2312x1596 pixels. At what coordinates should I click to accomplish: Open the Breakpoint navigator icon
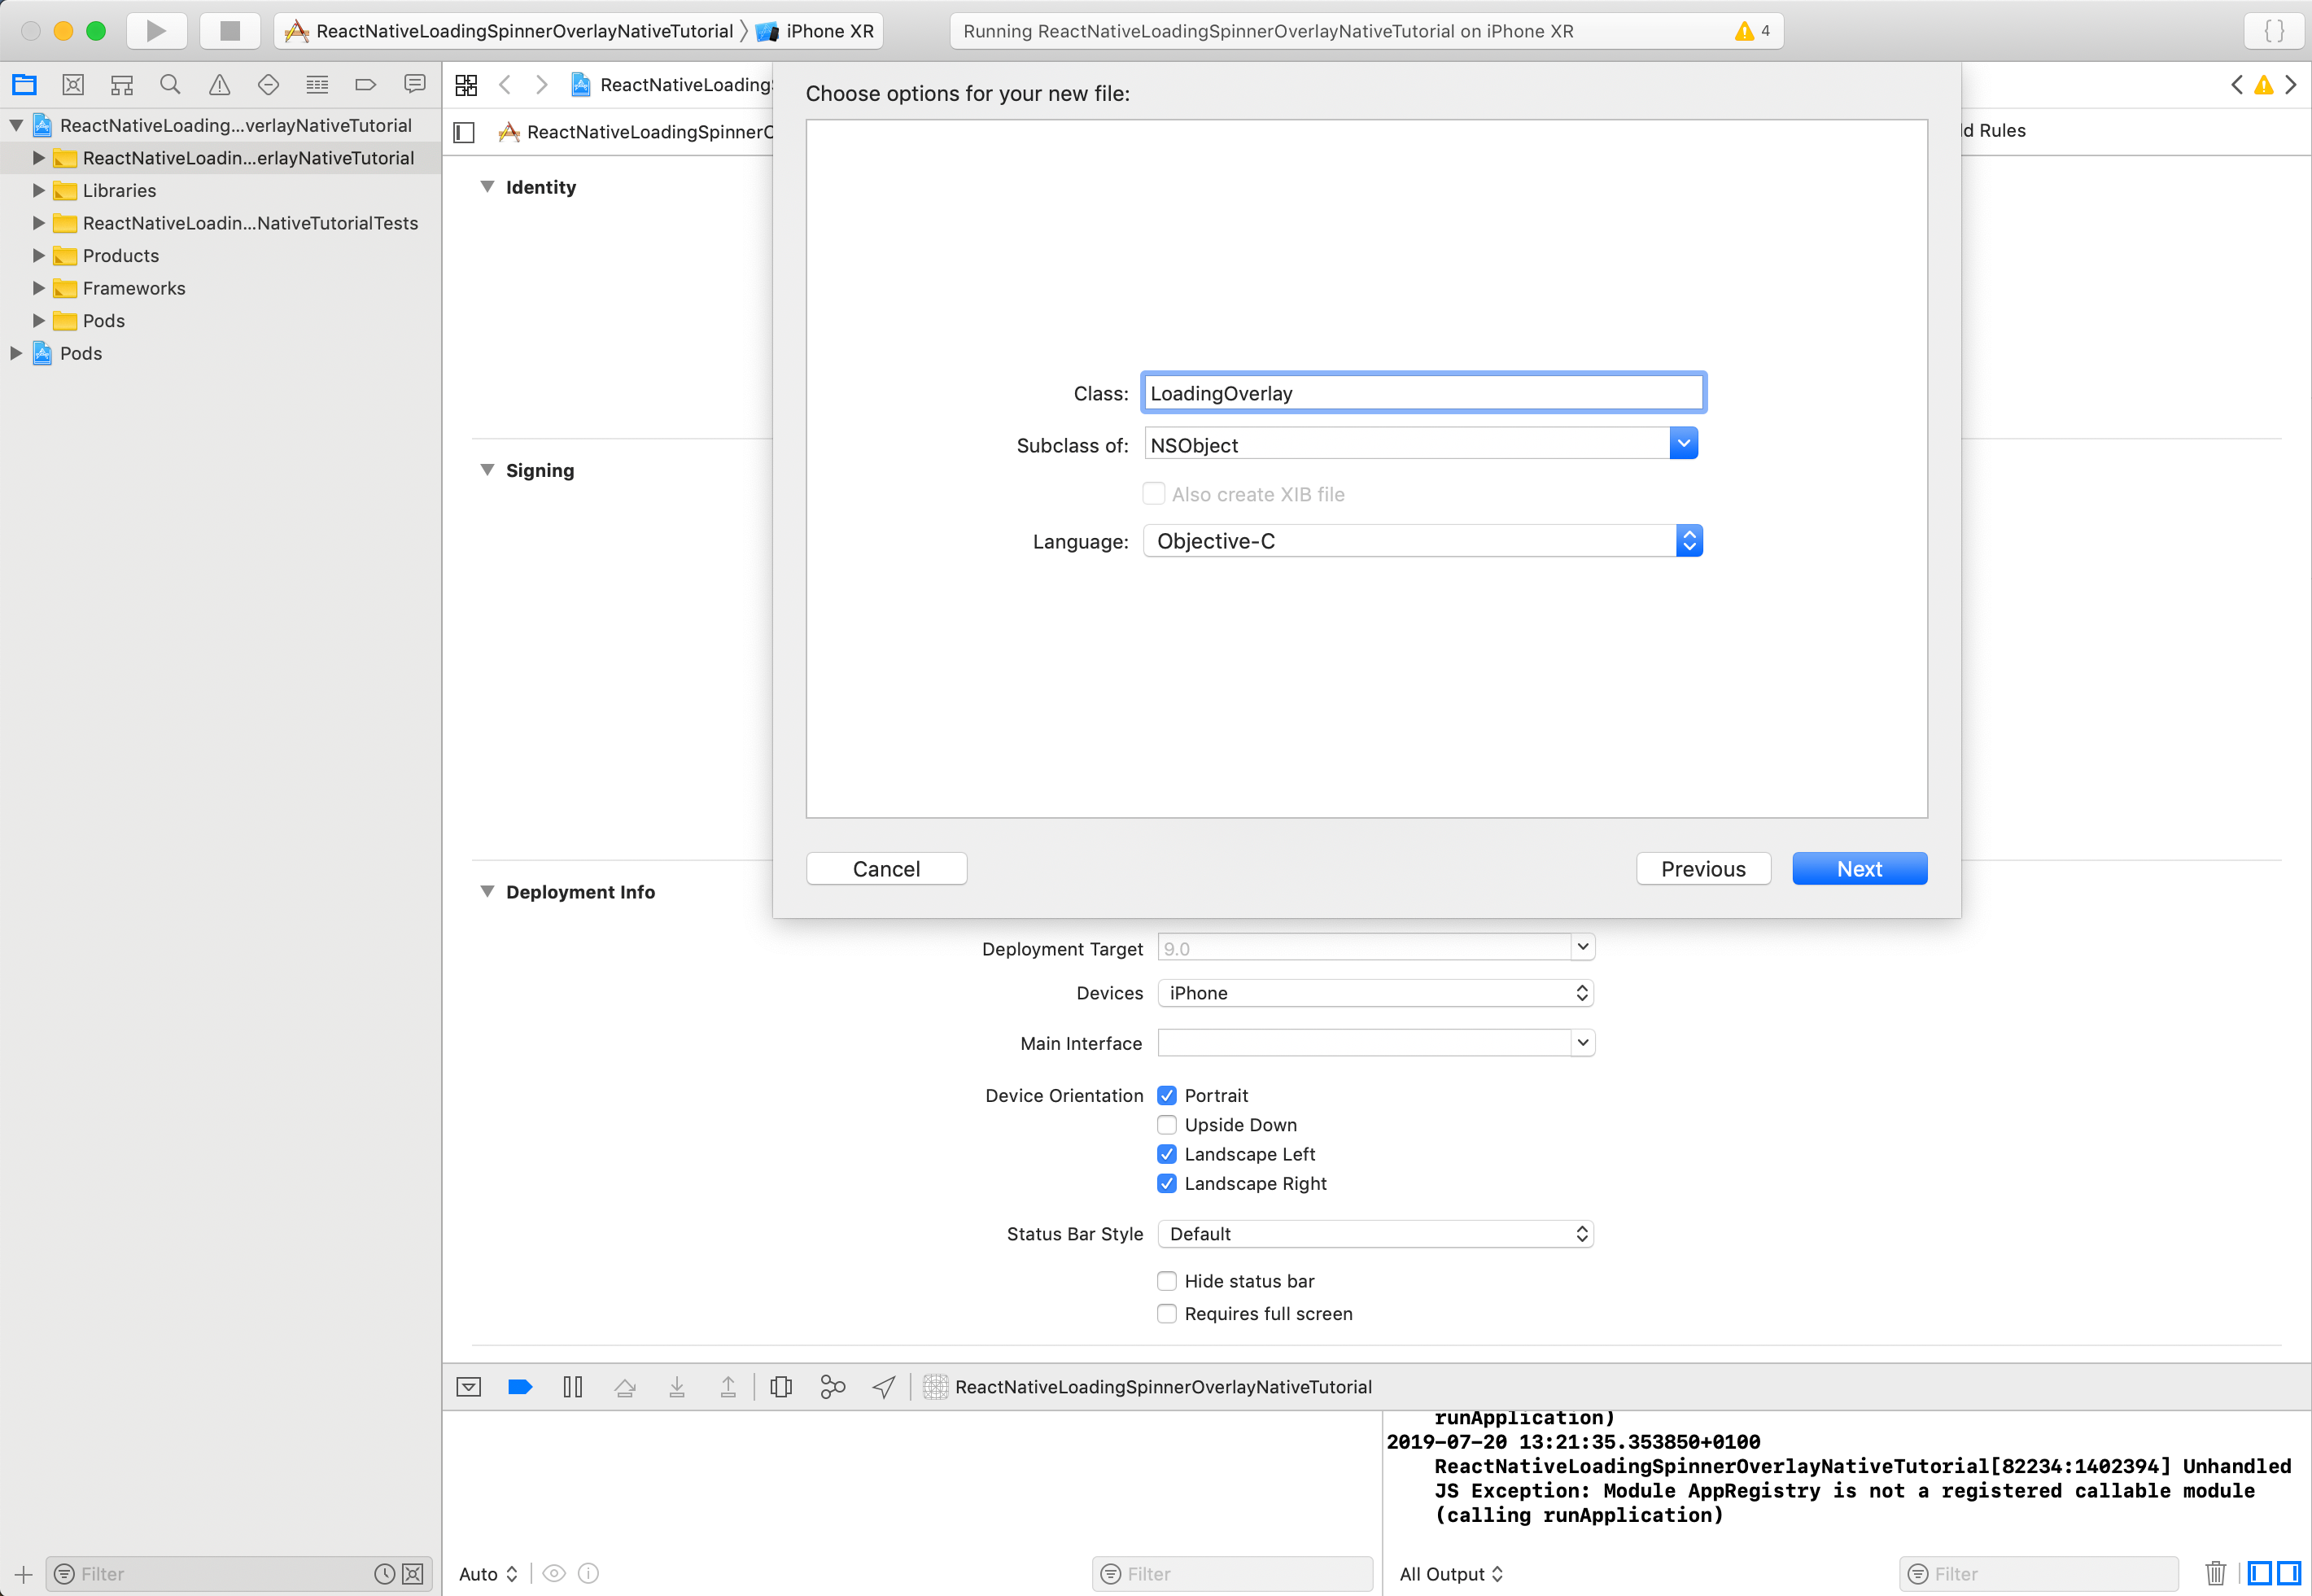365,85
